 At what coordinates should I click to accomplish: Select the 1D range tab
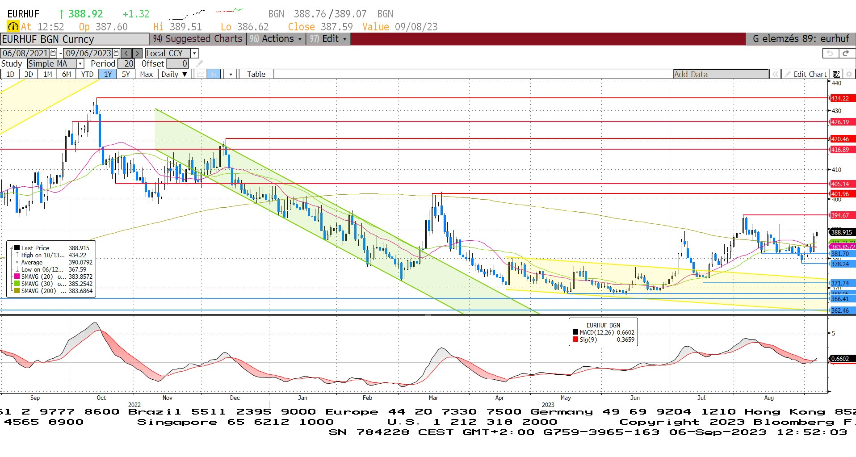coord(10,74)
